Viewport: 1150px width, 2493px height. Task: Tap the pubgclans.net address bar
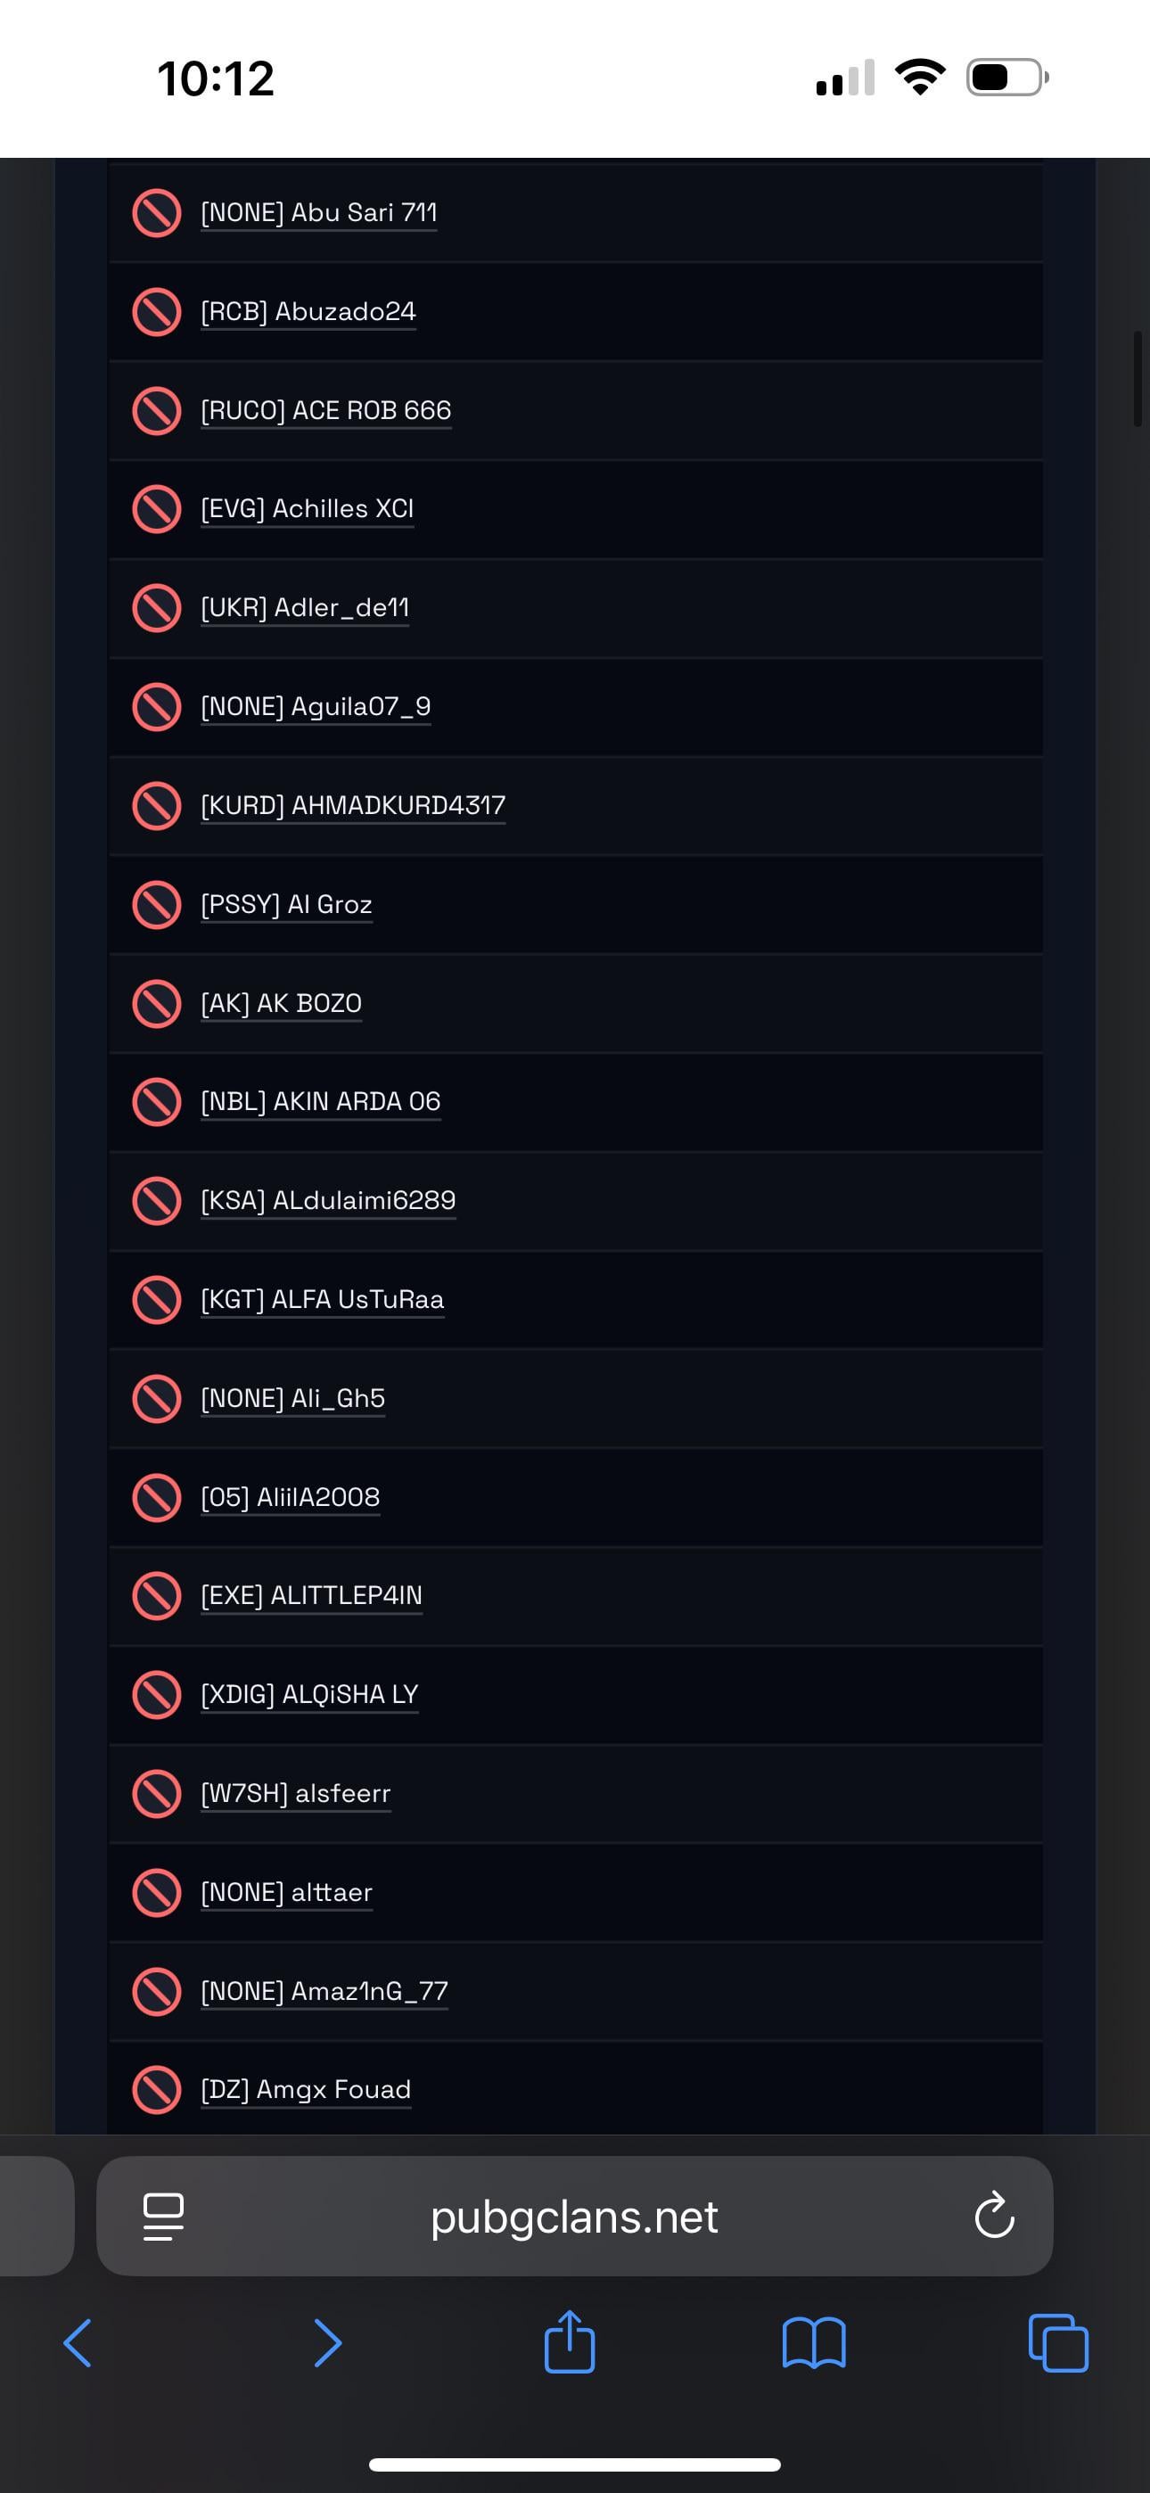pos(574,2217)
